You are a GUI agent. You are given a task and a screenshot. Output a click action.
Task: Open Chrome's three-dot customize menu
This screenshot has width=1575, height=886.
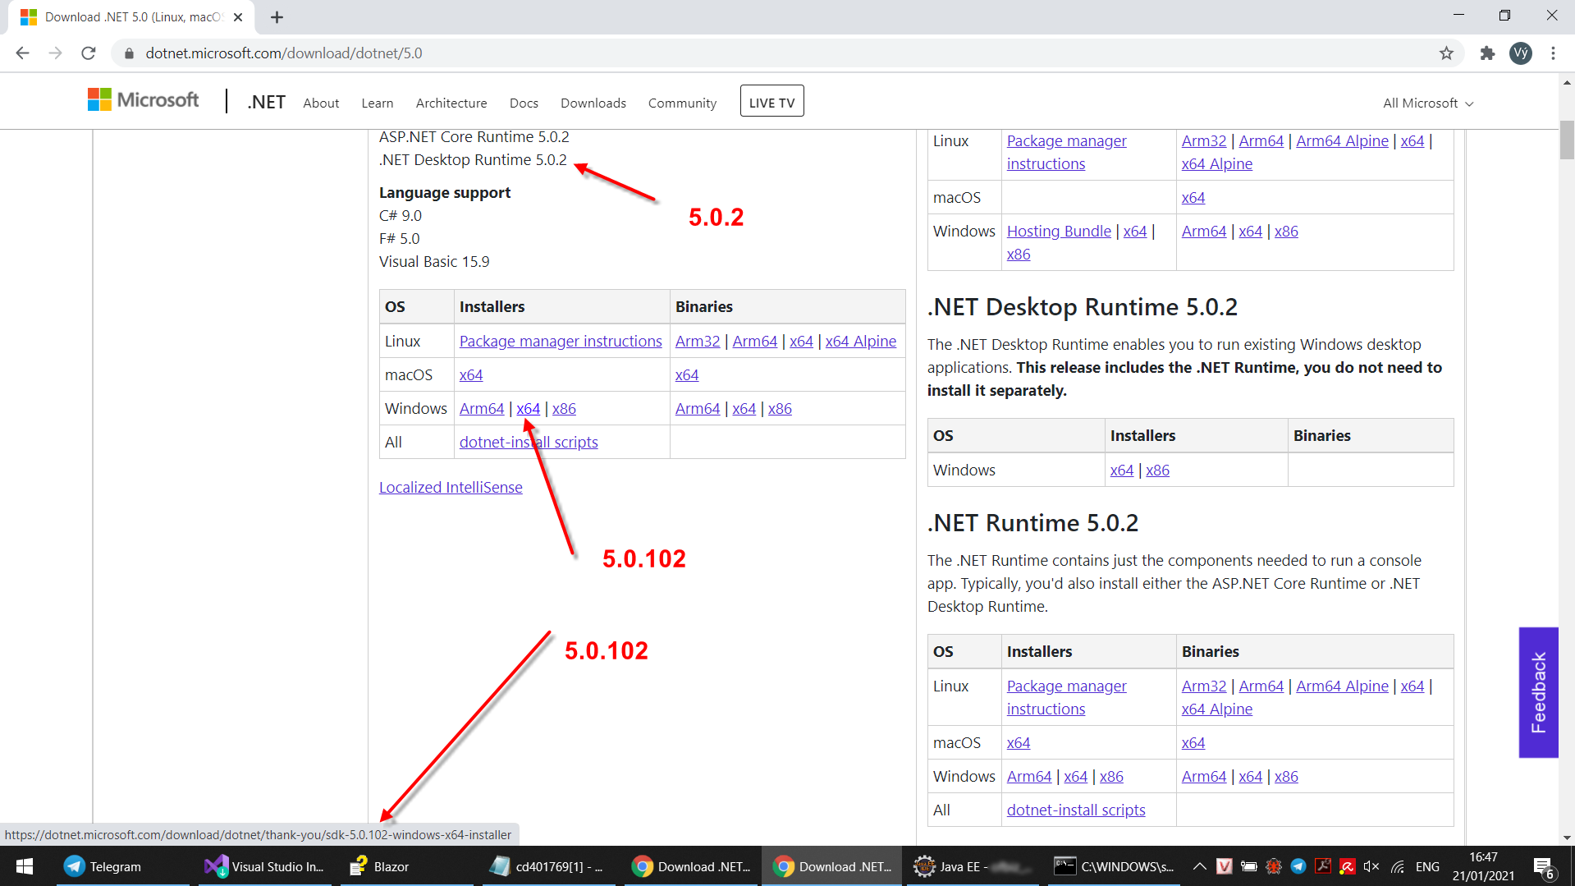[x=1553, y=53]
